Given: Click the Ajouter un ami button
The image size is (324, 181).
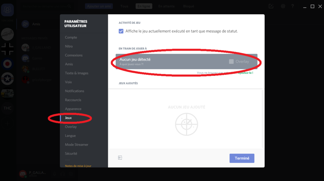Looking at the screenshot, I should click(99, 6).
